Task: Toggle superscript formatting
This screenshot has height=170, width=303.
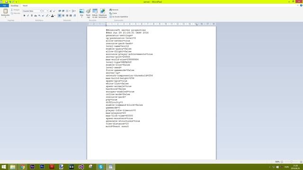Action: pos(43,16)
